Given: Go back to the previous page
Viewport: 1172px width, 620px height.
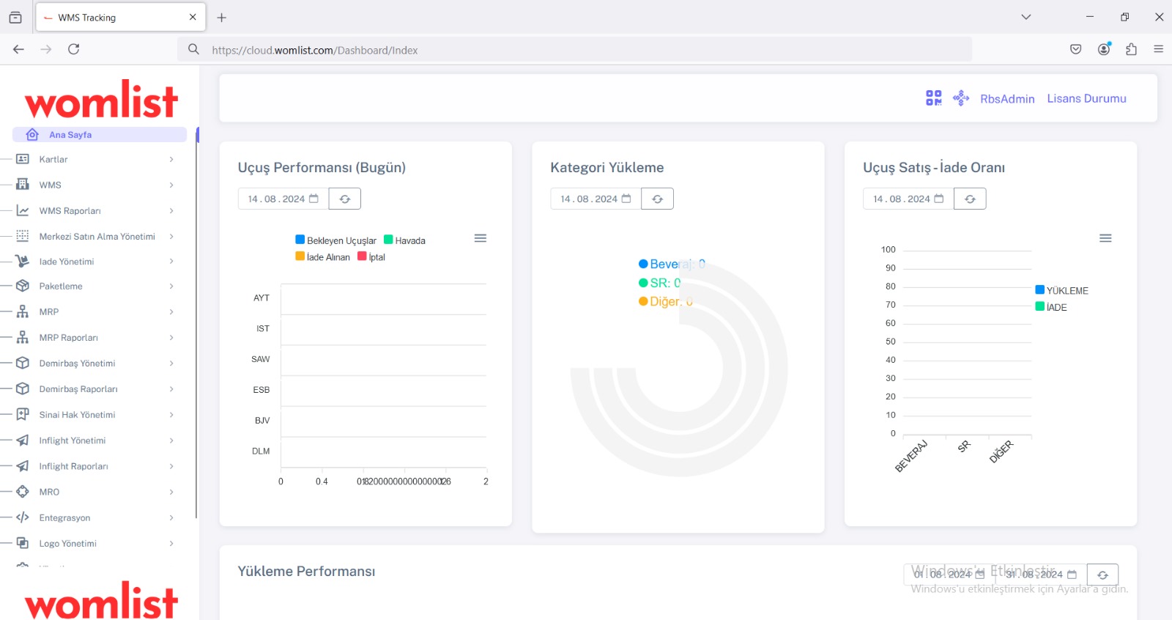Looking at the screenshot, I should point(18,49).
